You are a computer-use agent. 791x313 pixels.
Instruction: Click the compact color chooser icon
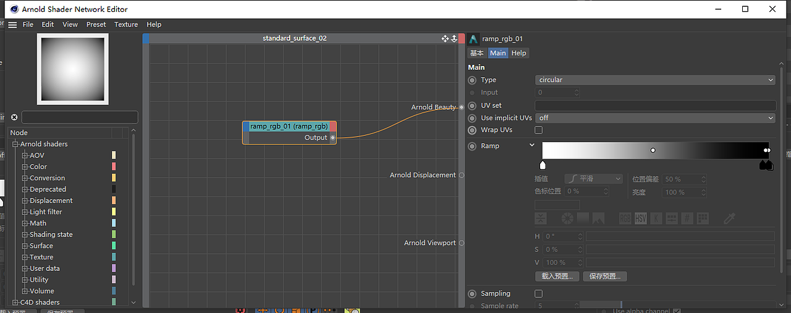pyautogui.click(x=541, y=219)
